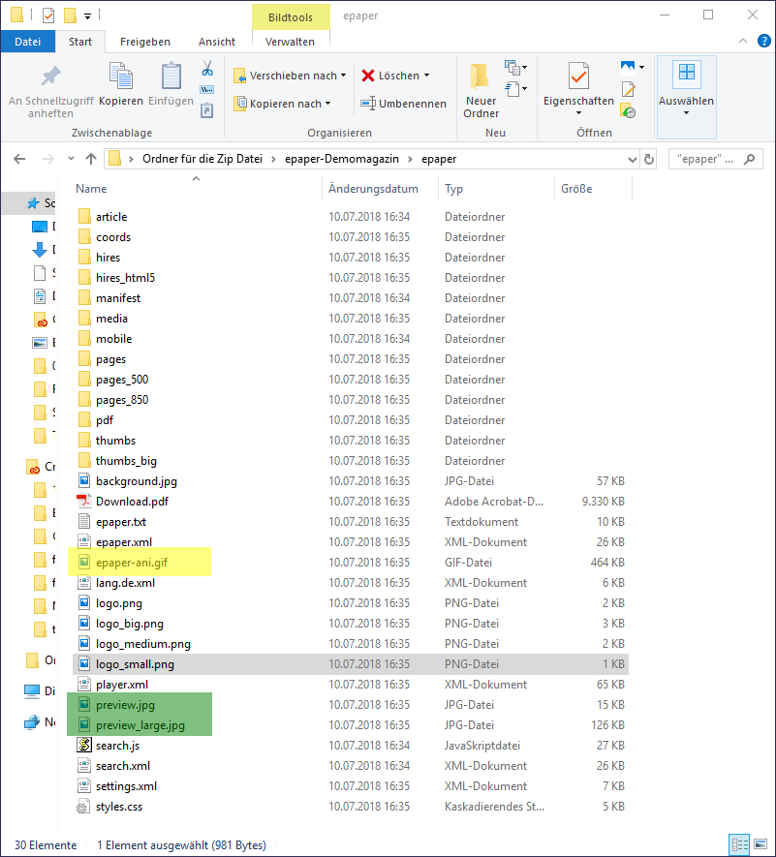Open Eigenschaften checkmark icon
Viewport: 776px width, 857px height.
point(578,76)
